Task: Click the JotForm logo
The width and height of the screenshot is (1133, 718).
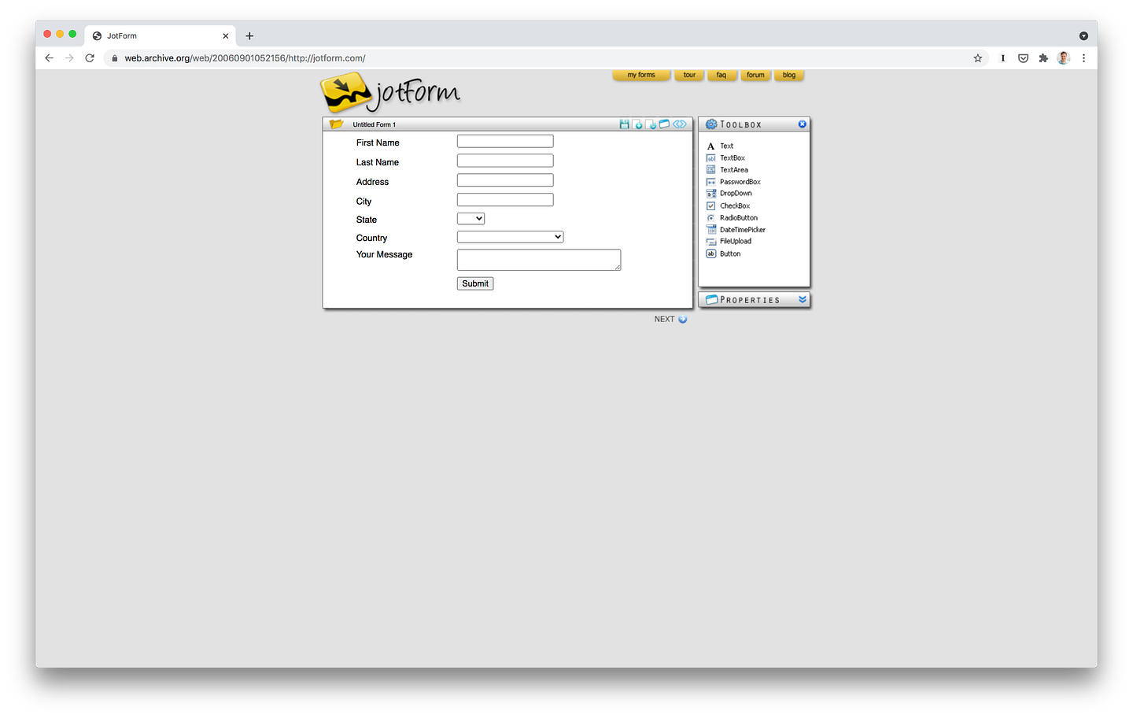Action: 390,93
